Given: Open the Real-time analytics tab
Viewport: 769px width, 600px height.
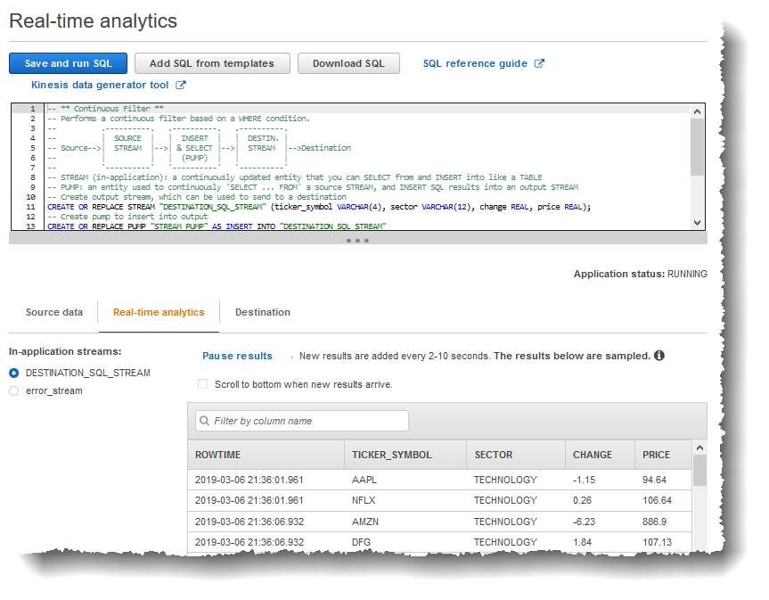Looking at the screenshot, I should point(159,312).
